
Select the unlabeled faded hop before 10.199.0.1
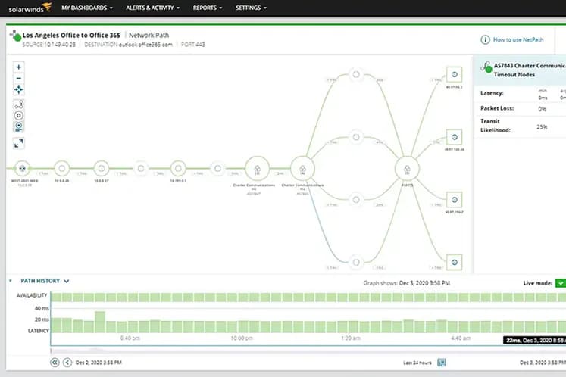pyautogui.click(x=141, y=168)
